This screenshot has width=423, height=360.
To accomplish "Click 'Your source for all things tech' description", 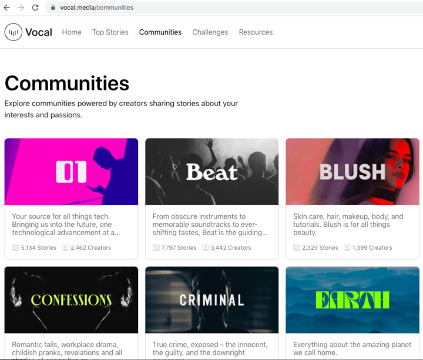I will coord(66,225).
